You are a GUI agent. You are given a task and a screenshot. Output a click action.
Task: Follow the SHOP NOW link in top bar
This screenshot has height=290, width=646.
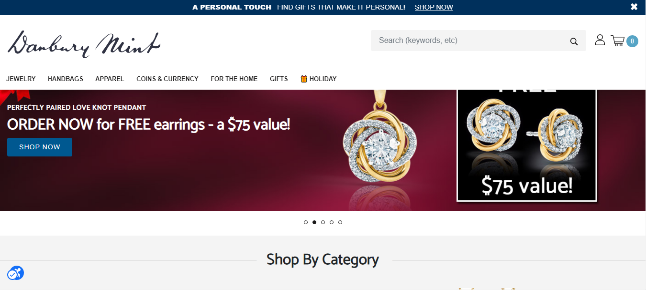(x=434, y=7)
